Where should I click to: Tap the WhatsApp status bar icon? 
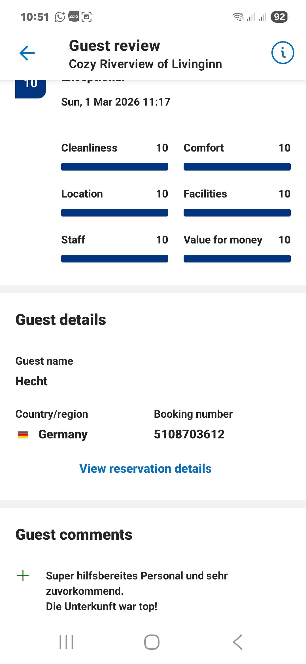pyautogui.click(x=60, y=17)
